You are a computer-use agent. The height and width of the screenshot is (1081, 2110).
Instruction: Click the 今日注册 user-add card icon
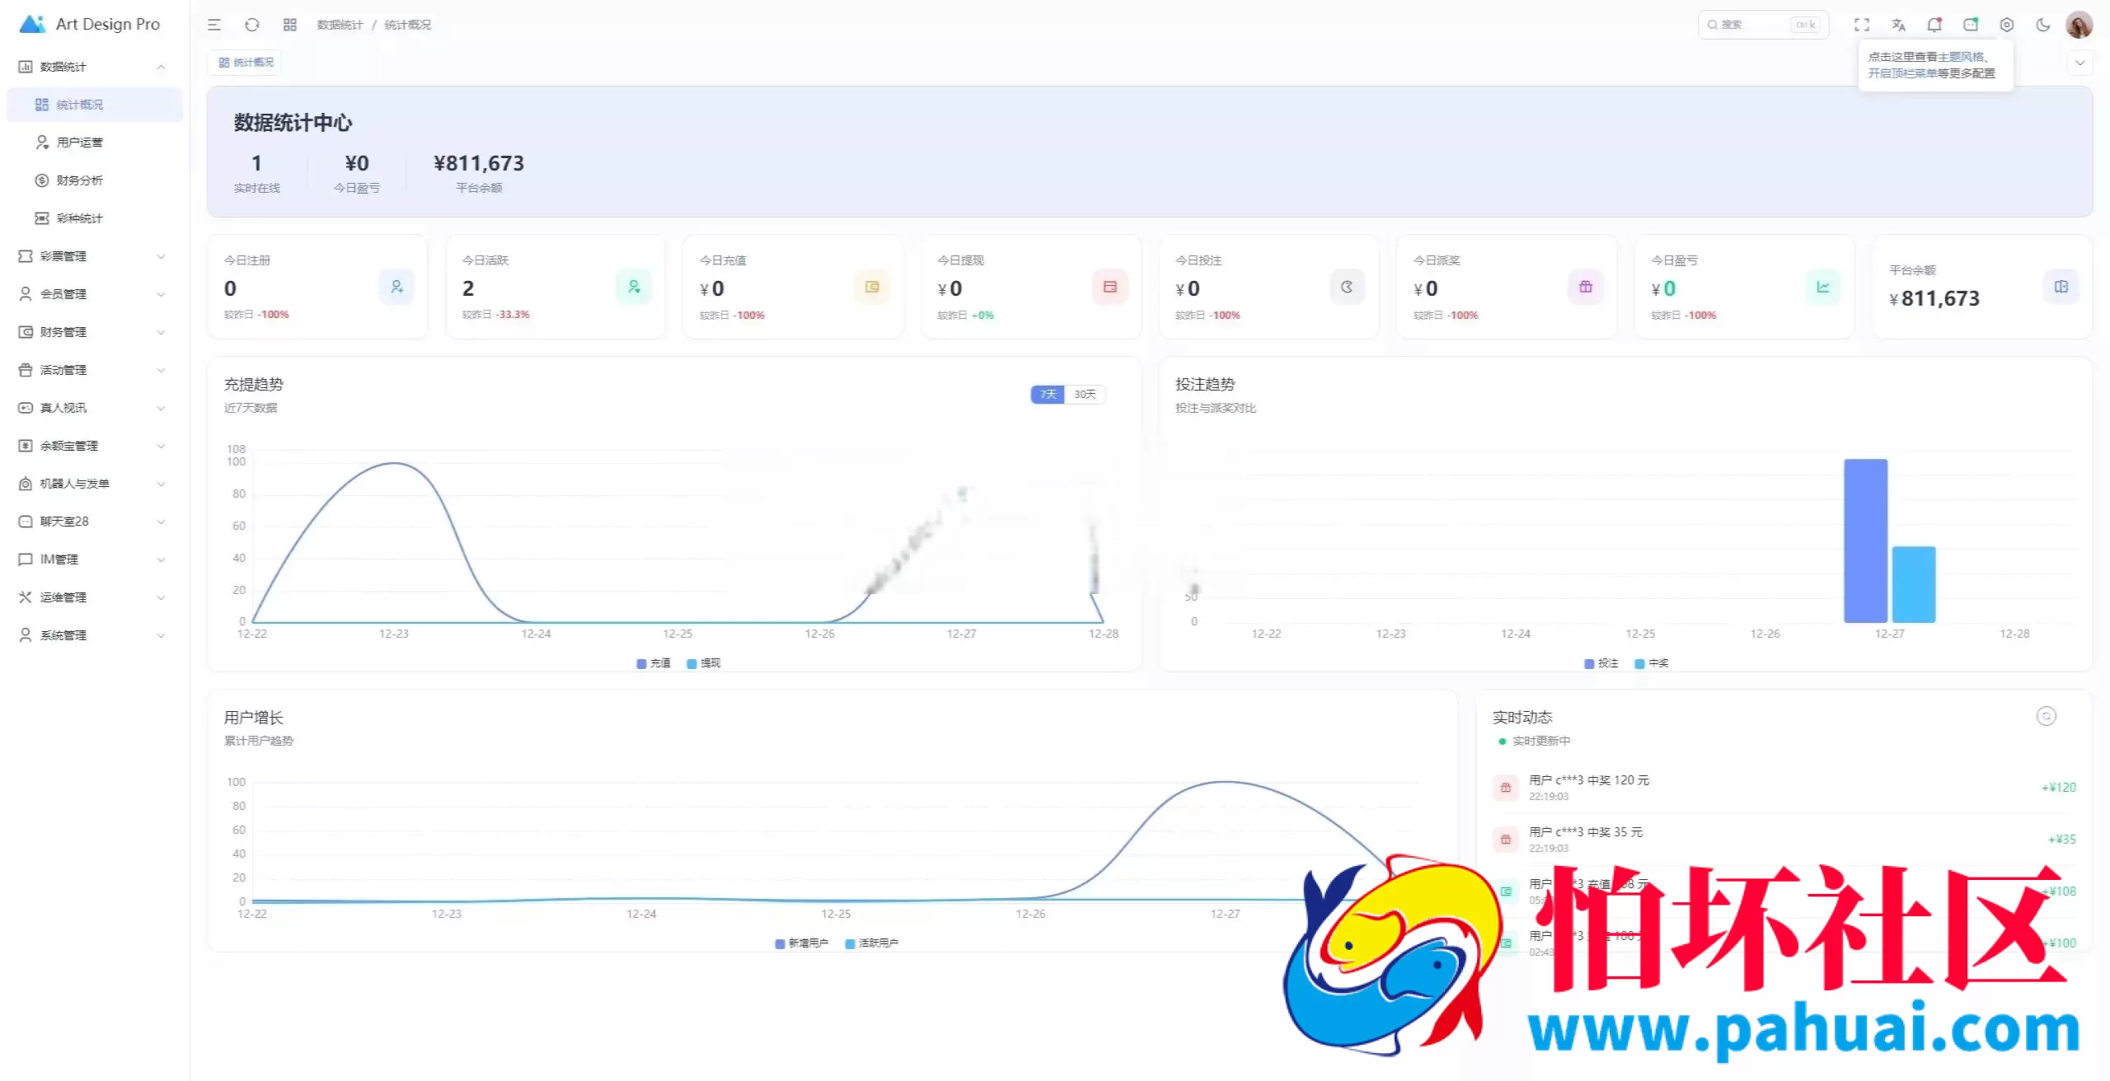[x=396, y=287]
